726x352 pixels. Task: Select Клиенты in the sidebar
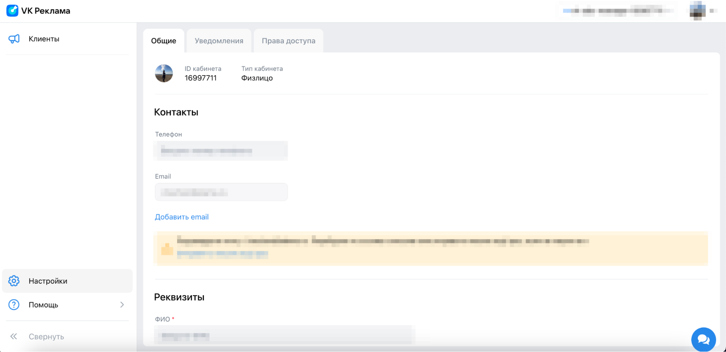[x=67, y=39]
